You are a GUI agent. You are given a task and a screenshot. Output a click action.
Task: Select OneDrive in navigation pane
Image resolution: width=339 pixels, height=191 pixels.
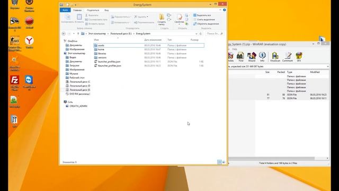point(73,41)
